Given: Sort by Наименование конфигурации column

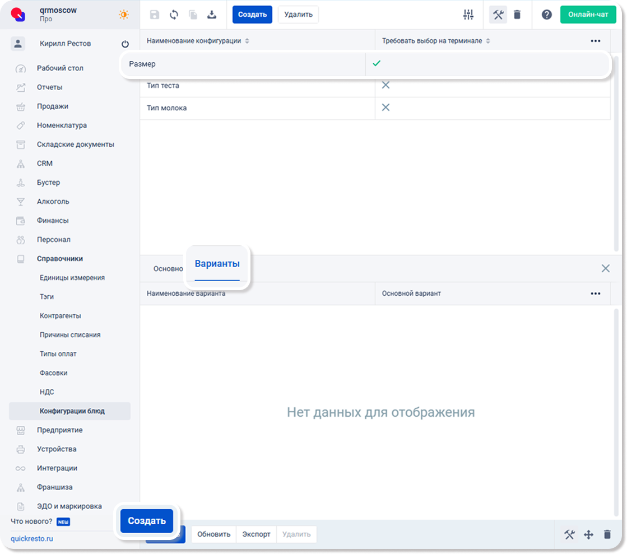Looking at the screenshot, I should coord(198,41).
